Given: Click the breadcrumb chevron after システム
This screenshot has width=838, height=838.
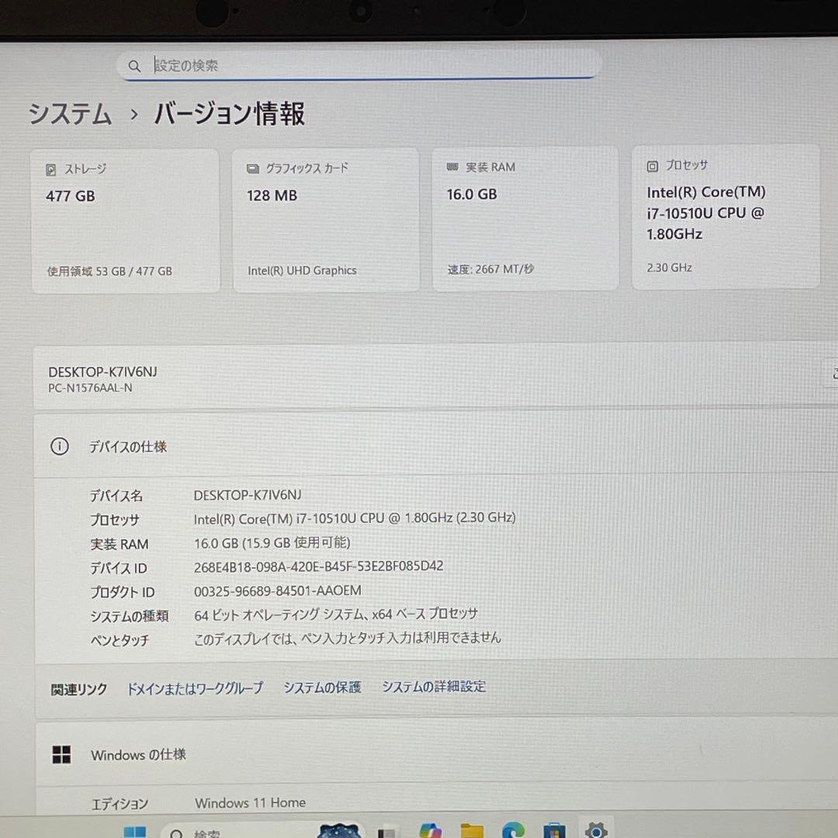Looking at the screenshot, I should (134, 114).
